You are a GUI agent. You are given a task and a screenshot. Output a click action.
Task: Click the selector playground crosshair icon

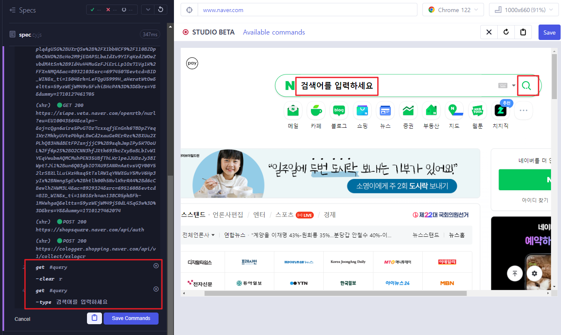[189, 10]
